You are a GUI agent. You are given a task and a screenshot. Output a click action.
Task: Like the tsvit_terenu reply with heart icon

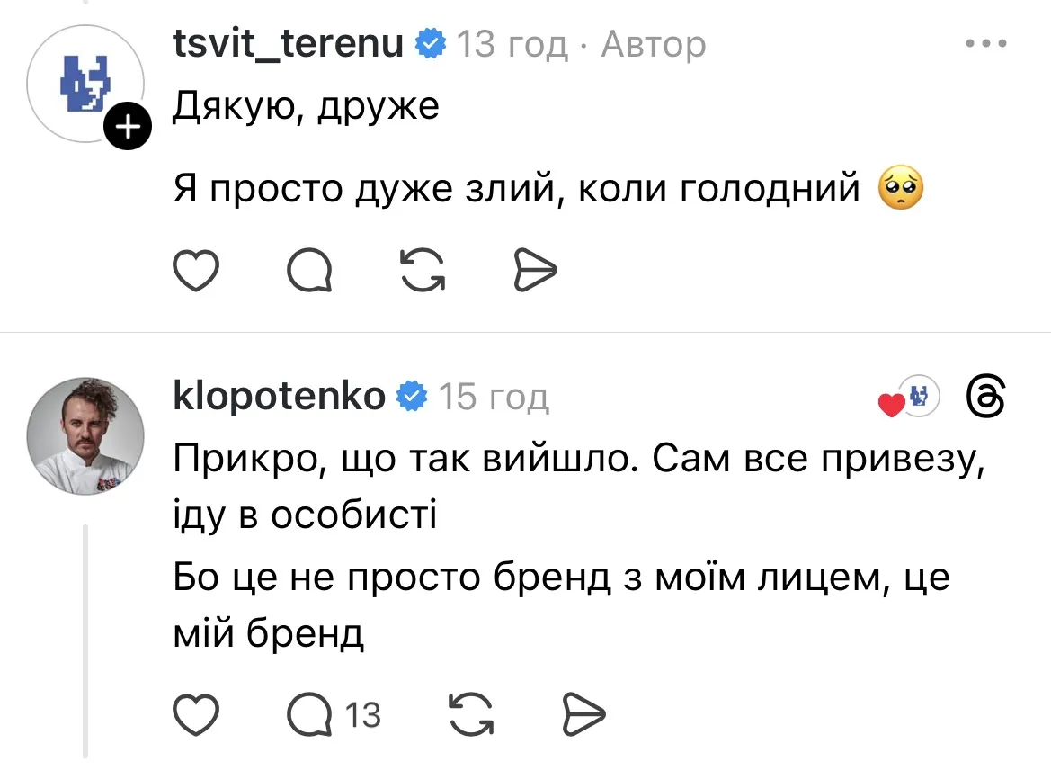coord(196,268)
